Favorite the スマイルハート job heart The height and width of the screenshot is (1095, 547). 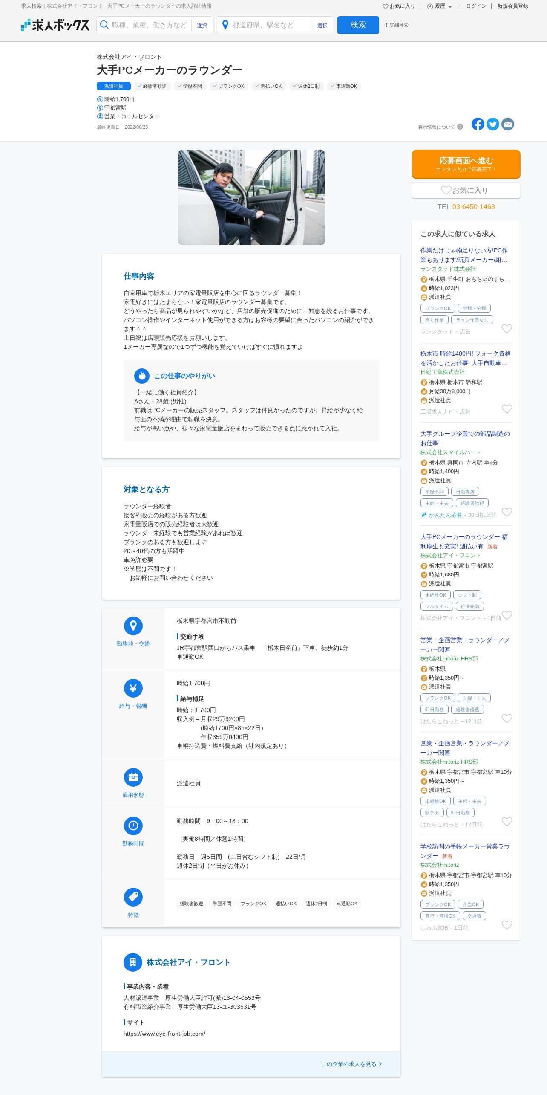click(507, 512)
